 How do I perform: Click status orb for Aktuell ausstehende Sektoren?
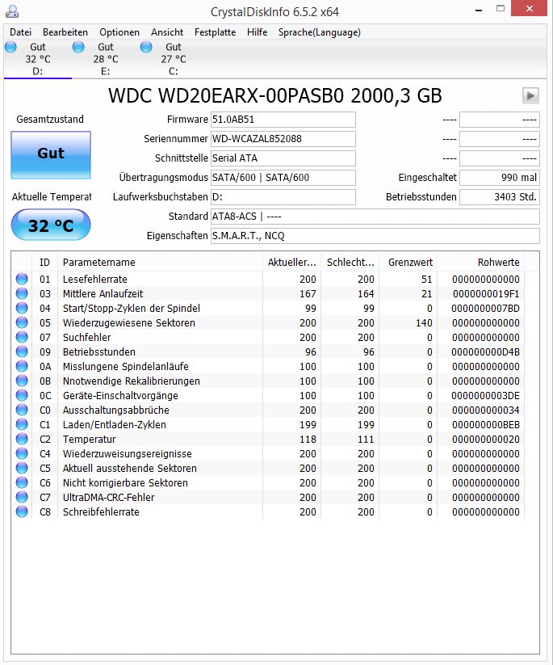(x=22, y=468)
